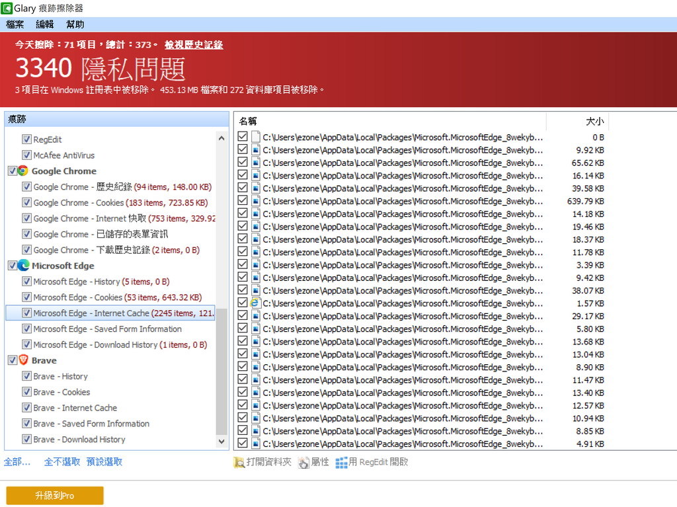Image resolution: width=677 pixels, height=507 pixels.
Task: Uncheck the RegEdit checkbox
Action: coord(26,139)
